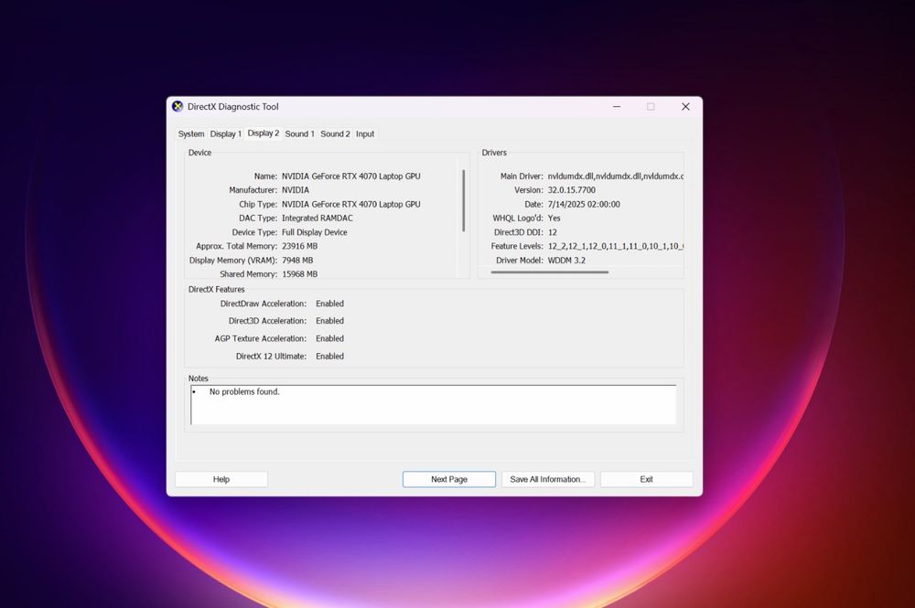This screenshot has height=608, width=915.
Task: Click the Direct3D Acceleration Enabled value
Action: (x=329, y=321)
